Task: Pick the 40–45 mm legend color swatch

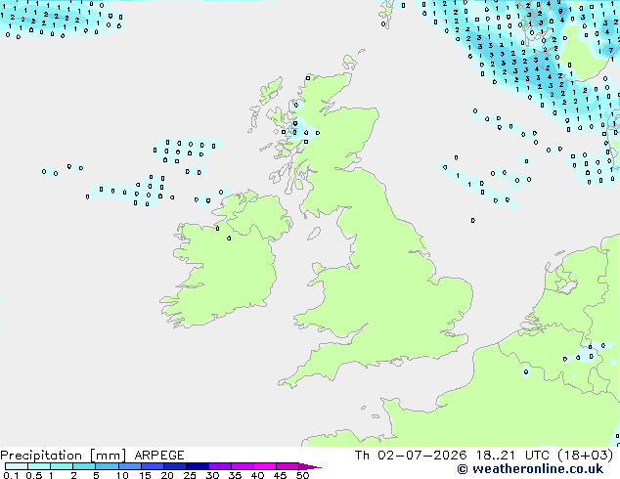Action: 265,466
